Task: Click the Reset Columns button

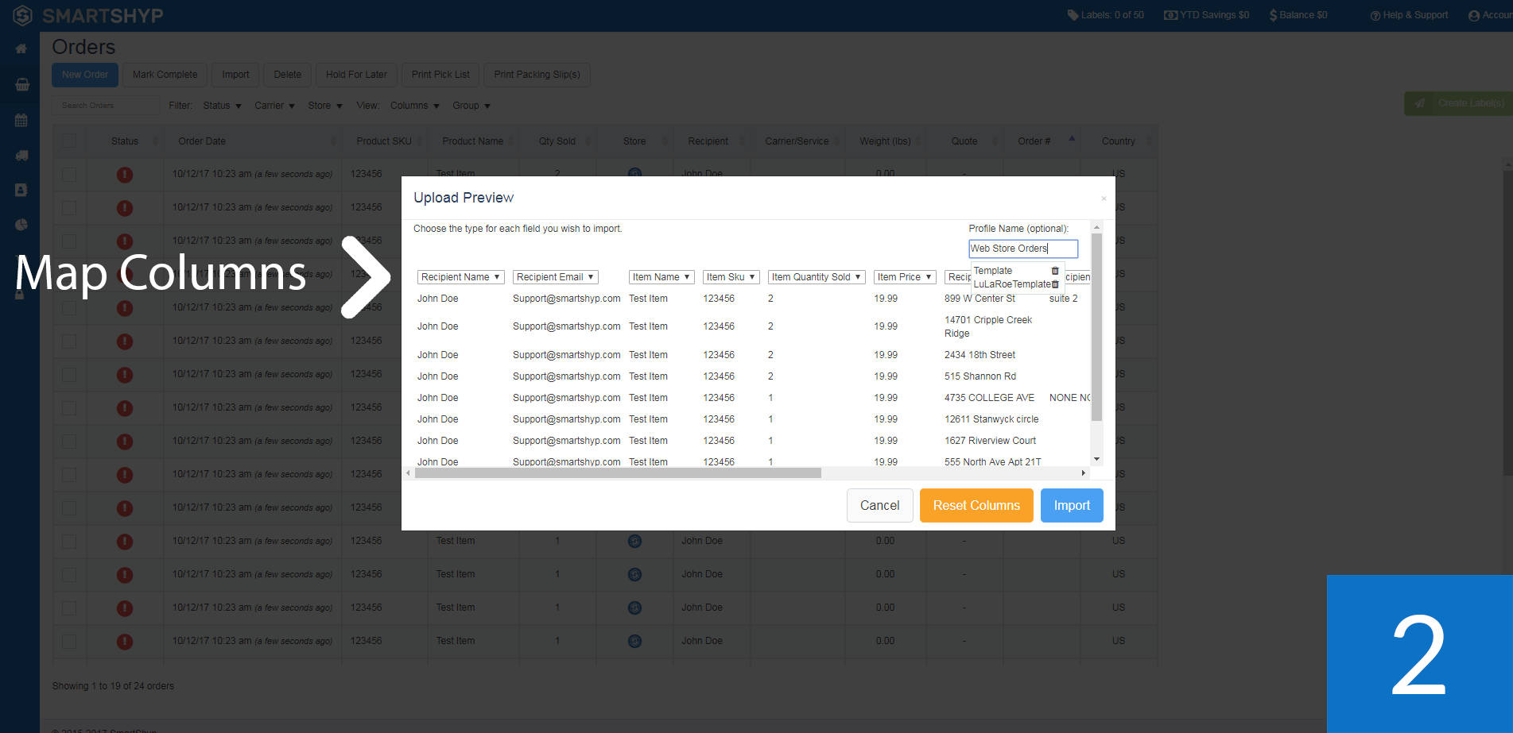Action: pyautogui.click(x=976, y=505)
